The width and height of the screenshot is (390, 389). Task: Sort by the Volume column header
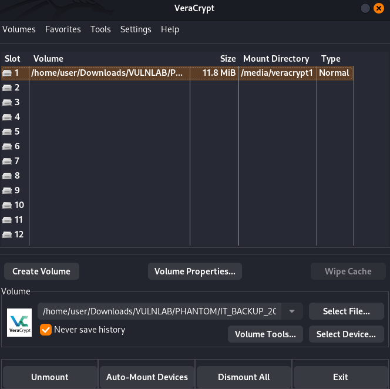pyautogui.click(x=48, y=59)
